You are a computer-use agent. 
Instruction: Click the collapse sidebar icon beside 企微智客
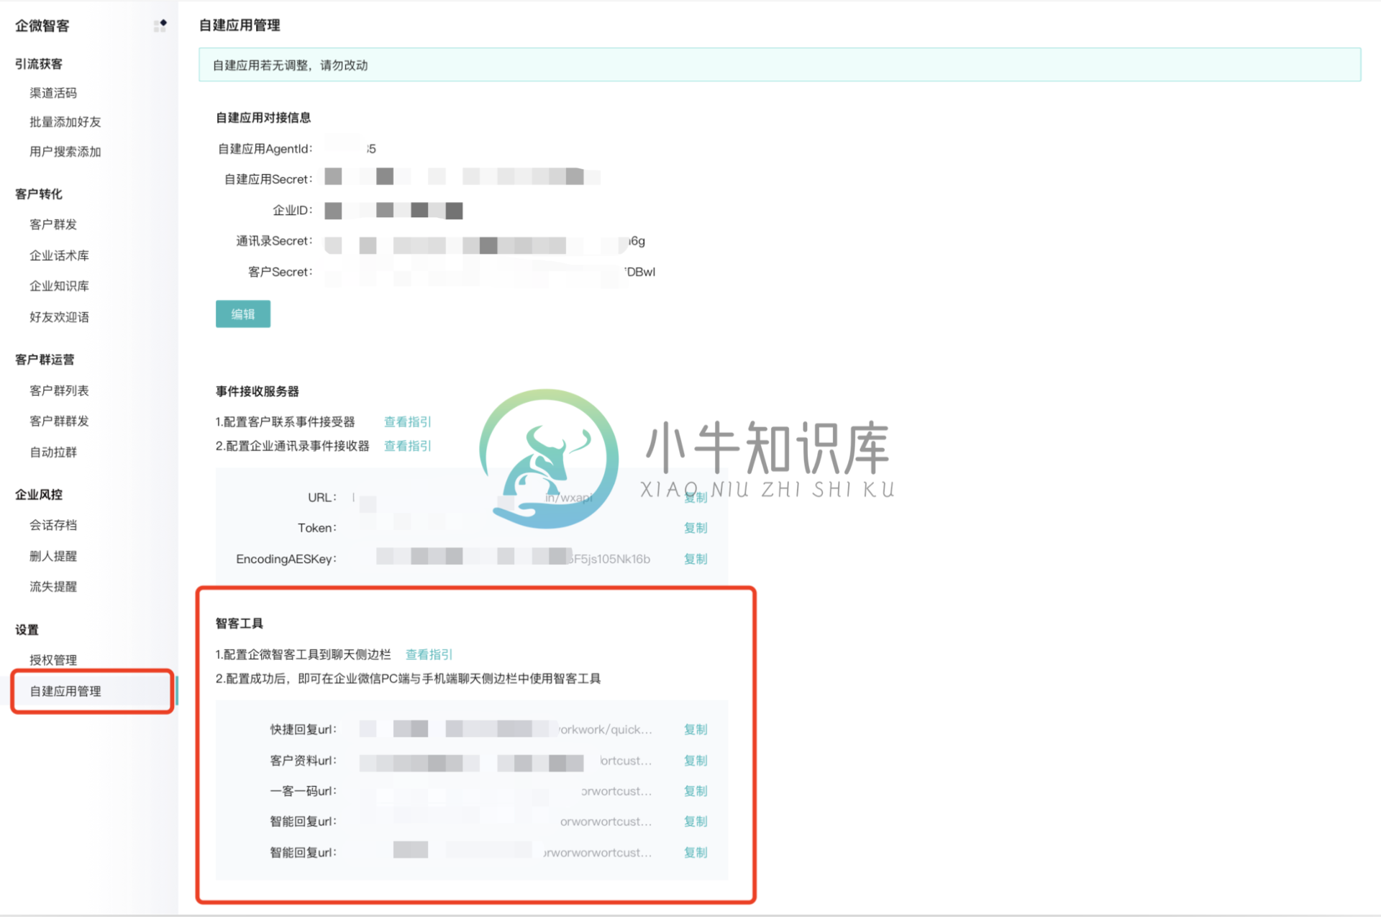click(160, 26)
